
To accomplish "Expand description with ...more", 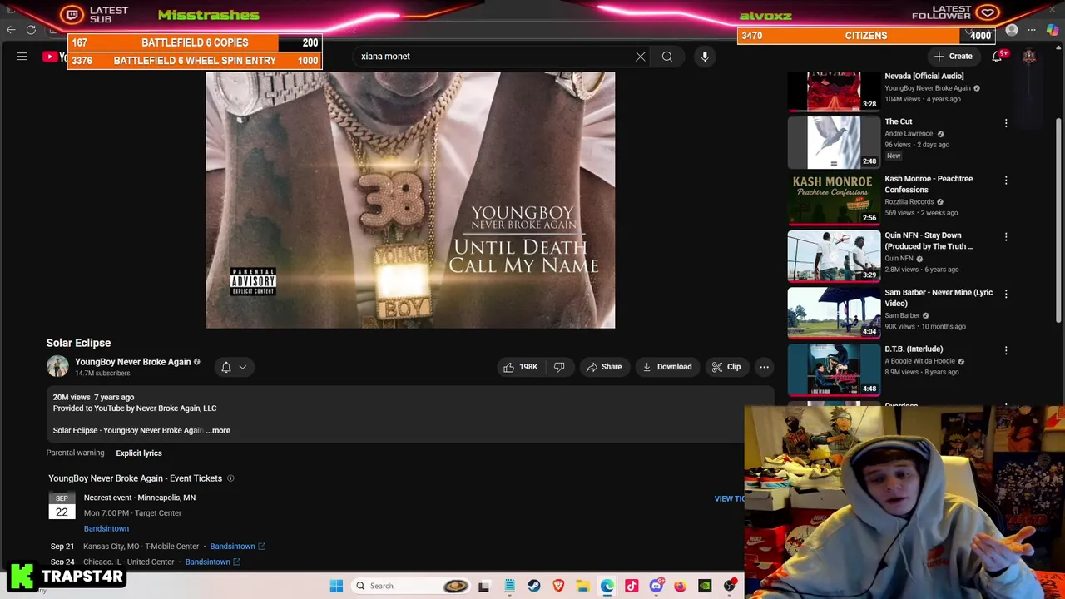I will click(x=218, y=431).
